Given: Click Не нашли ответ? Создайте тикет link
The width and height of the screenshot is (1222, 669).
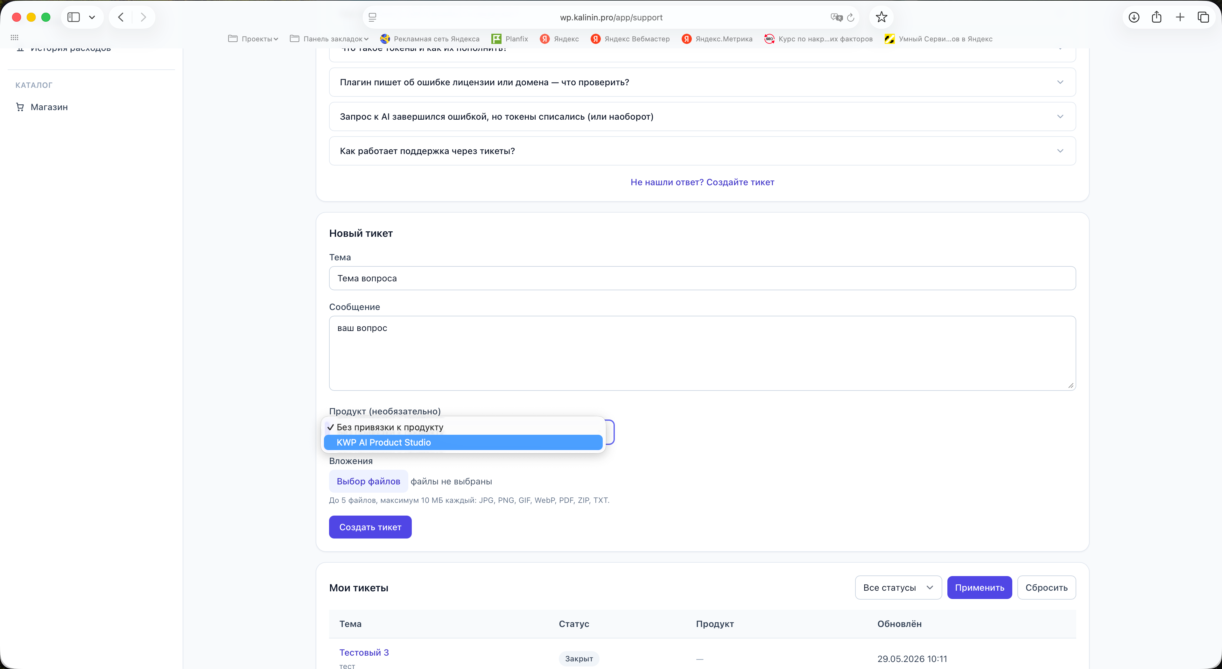Looking at the screenshot, I should (702, 182).
